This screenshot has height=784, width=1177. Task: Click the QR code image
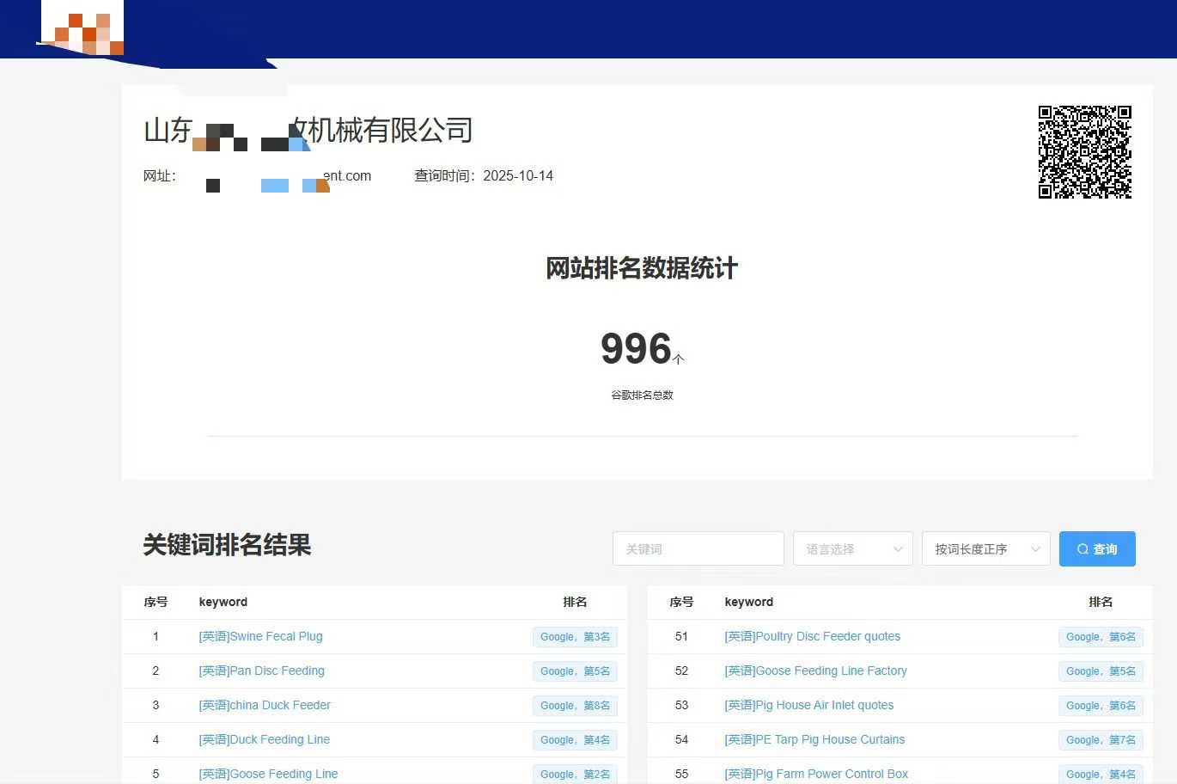point(1084,152)
